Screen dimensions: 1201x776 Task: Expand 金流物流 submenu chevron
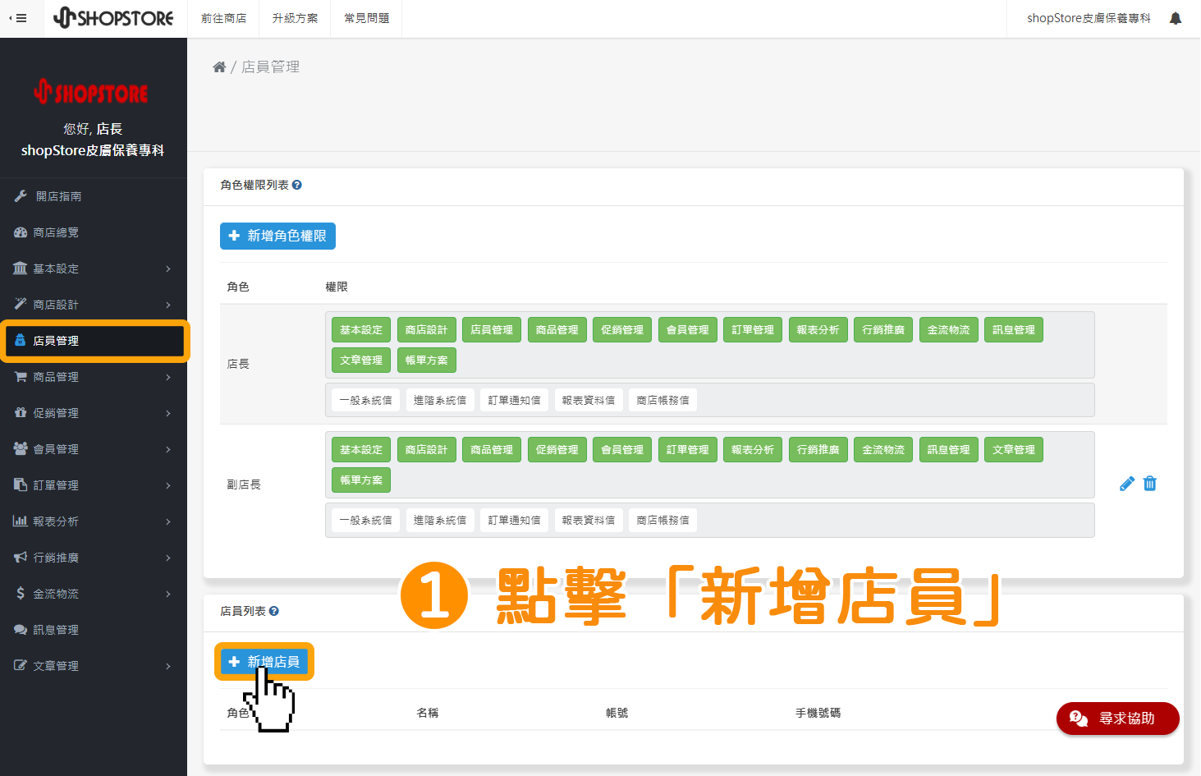click(168, 594)
